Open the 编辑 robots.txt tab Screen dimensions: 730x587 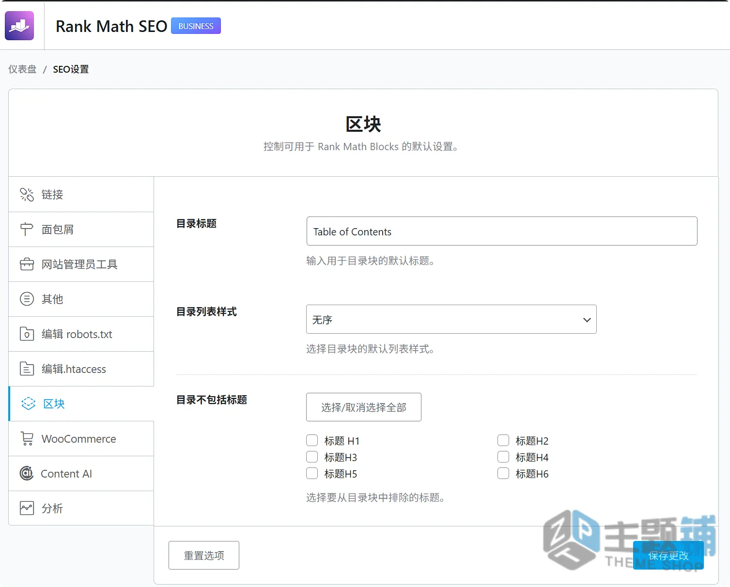pyautogui.click(x=81, y=334)
